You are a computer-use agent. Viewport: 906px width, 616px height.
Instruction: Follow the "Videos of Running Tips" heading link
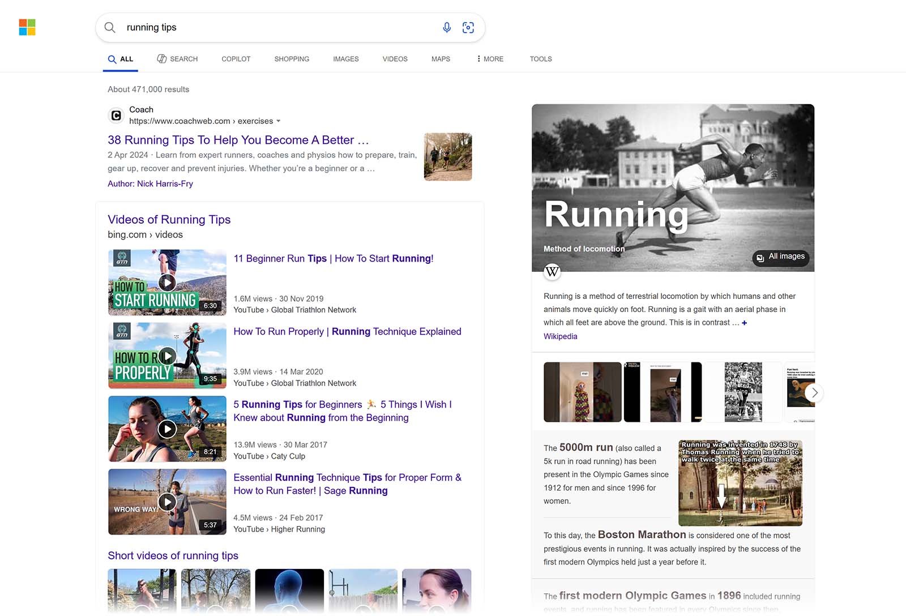click(x=169, y=219)
